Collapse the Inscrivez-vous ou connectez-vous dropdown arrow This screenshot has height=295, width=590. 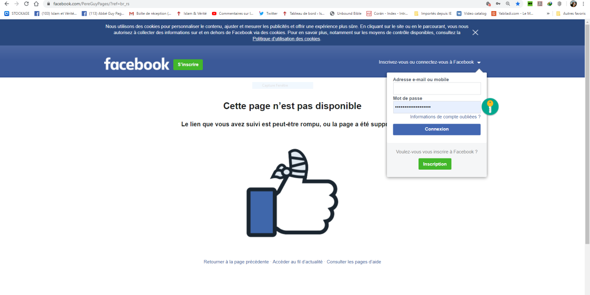pos(479,62)
